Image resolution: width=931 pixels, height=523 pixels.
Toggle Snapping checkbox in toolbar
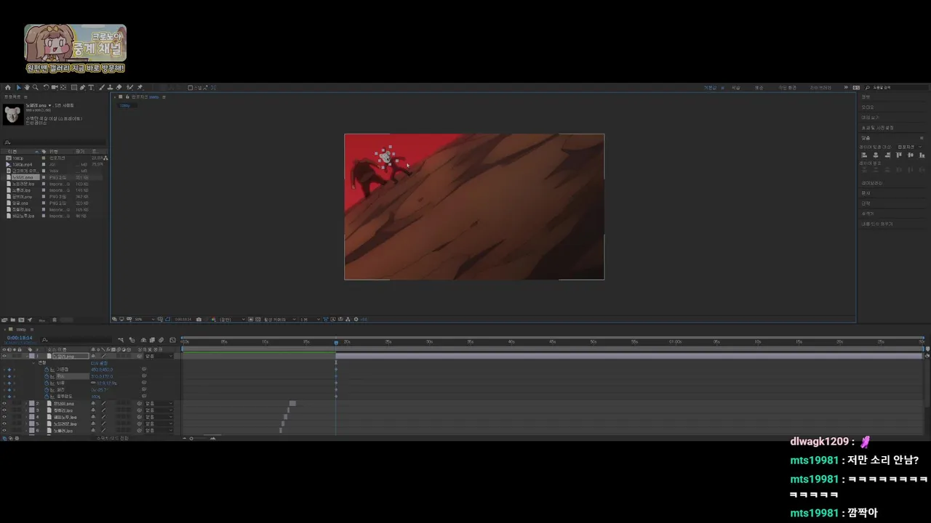pyautogui.click(x=190, y=87)
